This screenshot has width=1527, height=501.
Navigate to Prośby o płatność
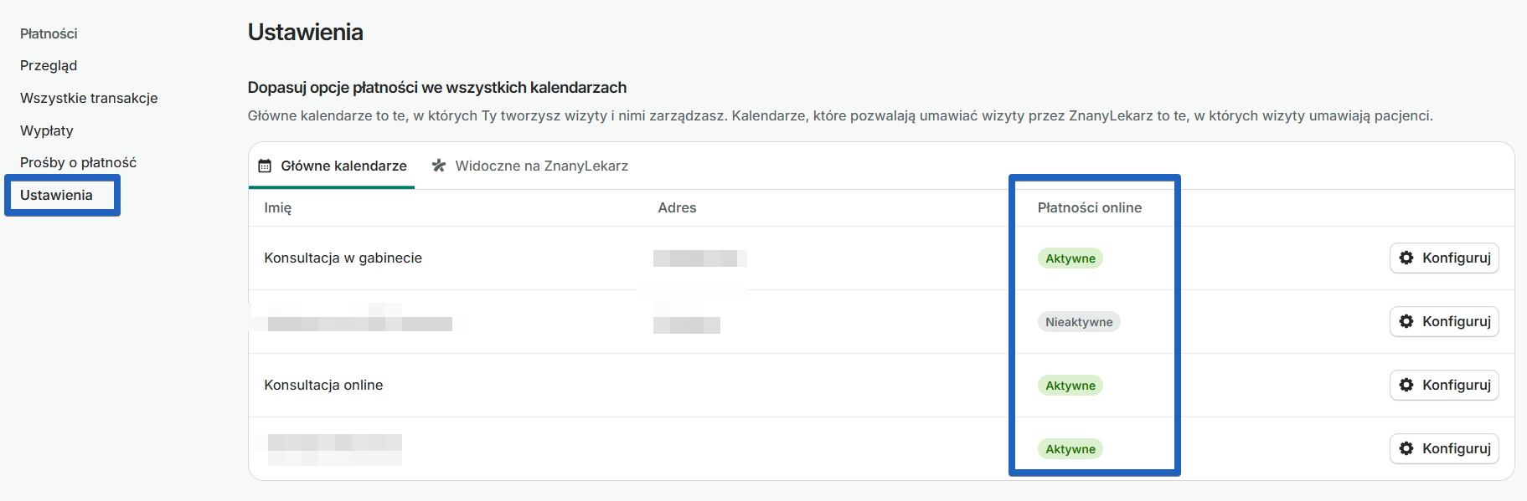coord(78,162)
